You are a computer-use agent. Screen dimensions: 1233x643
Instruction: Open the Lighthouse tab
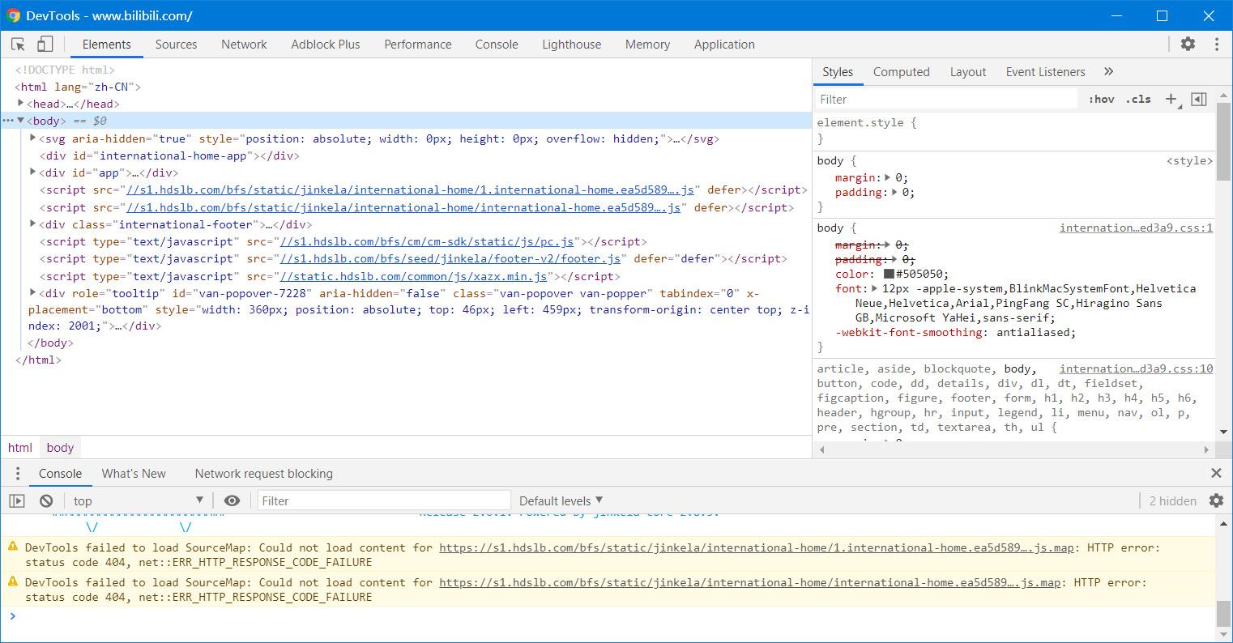(x=571, y=45)
